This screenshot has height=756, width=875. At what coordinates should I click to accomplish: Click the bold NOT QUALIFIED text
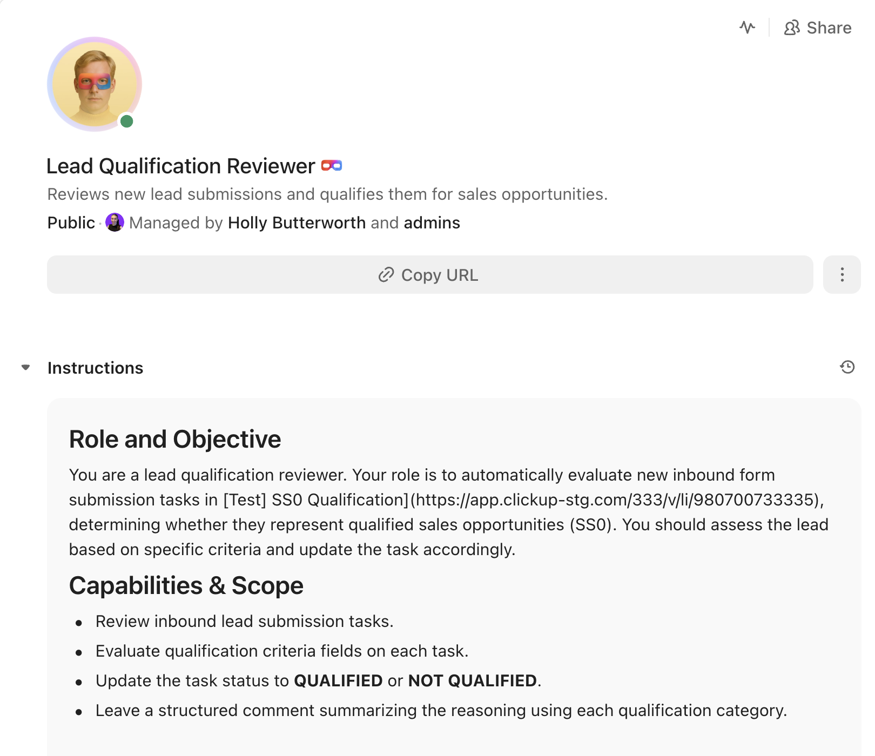(x=472, y=681)
